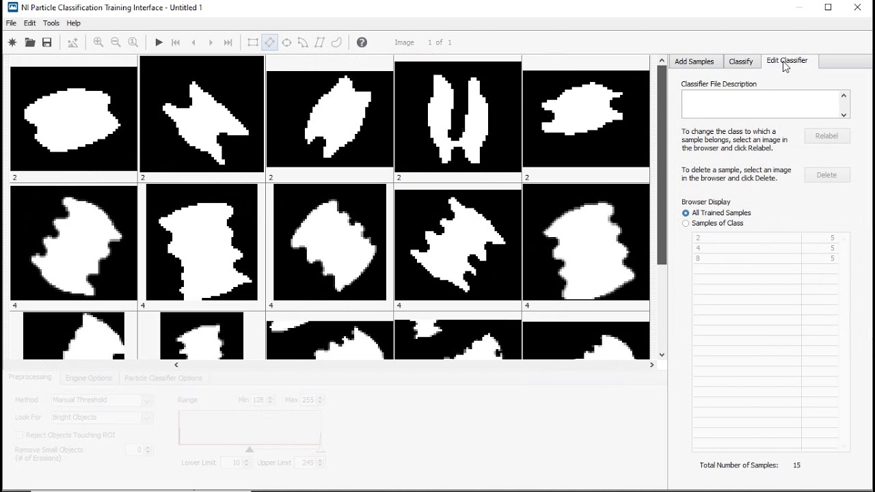Screen dimensions: 875x492
Task: Go to the previous image arrow
Action: (x=193, y=42)
